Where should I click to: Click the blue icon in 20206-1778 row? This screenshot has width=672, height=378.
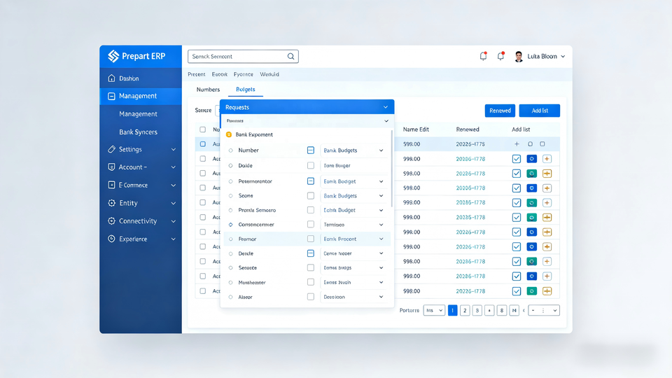coord(531,188)
